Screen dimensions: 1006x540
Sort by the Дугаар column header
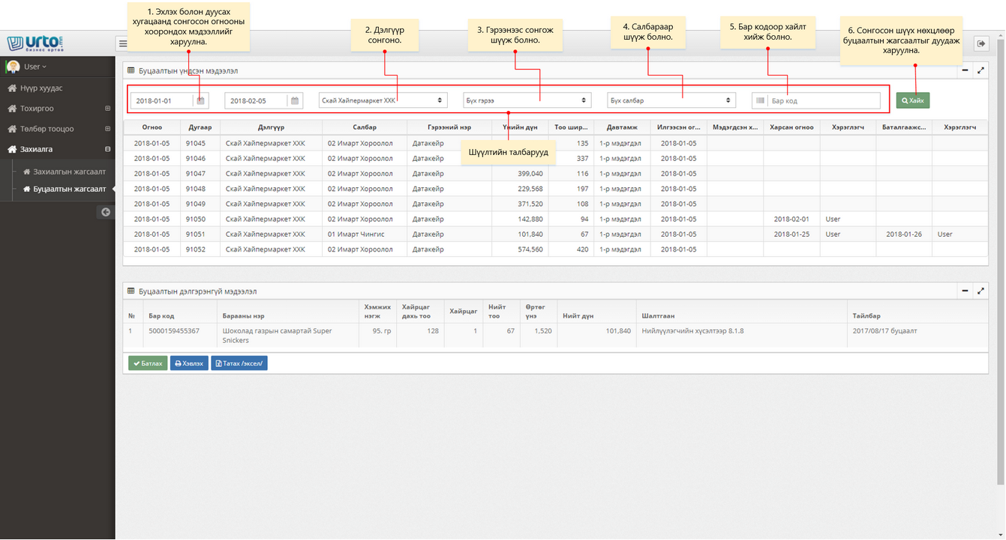coord(200,127)
